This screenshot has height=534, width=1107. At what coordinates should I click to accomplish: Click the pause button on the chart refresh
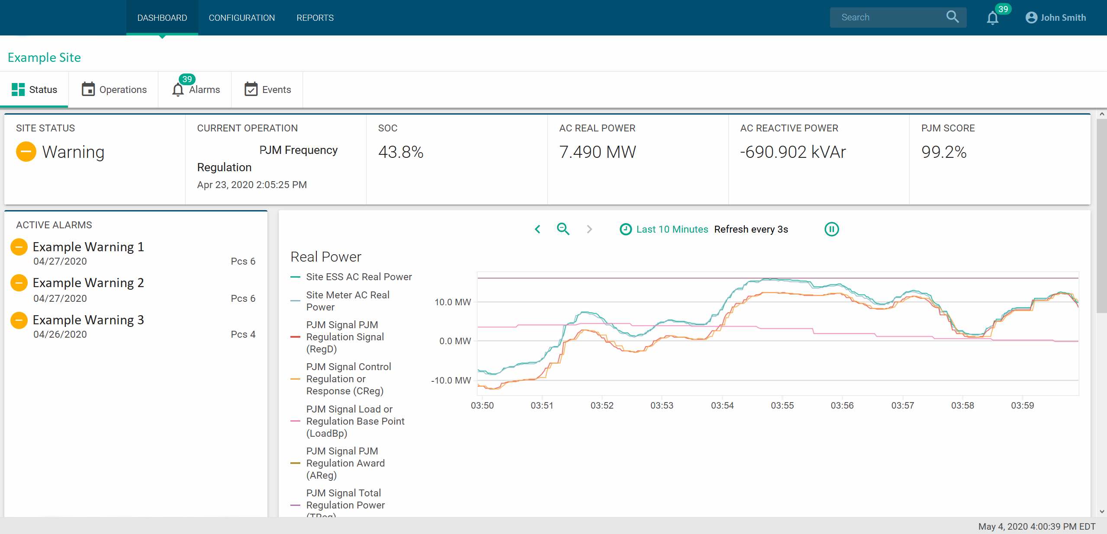click(832, 229)
